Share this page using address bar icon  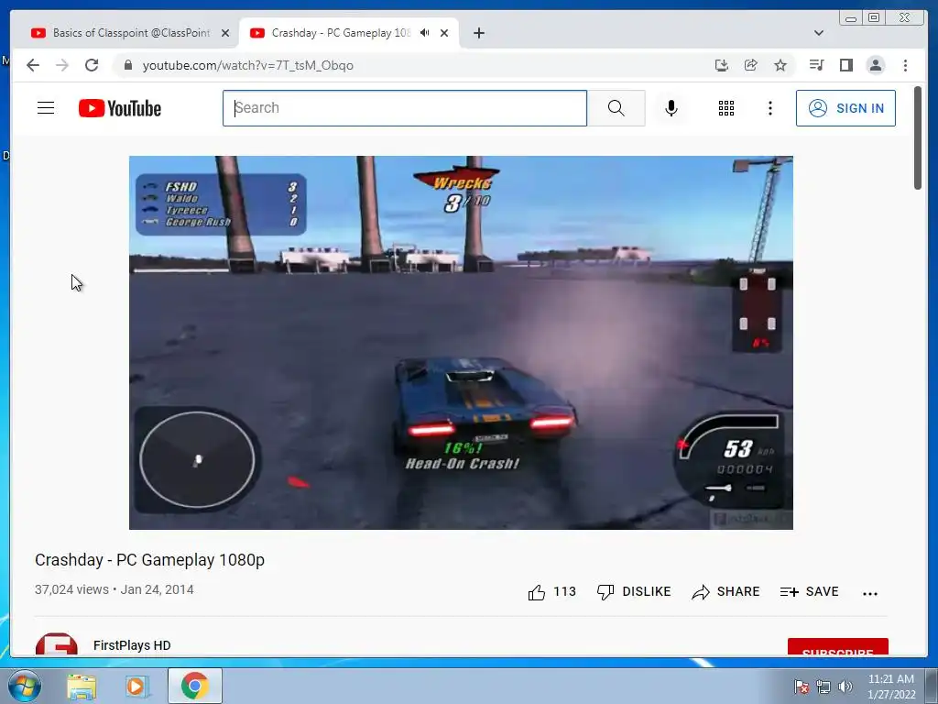click(x=751, y=65)
